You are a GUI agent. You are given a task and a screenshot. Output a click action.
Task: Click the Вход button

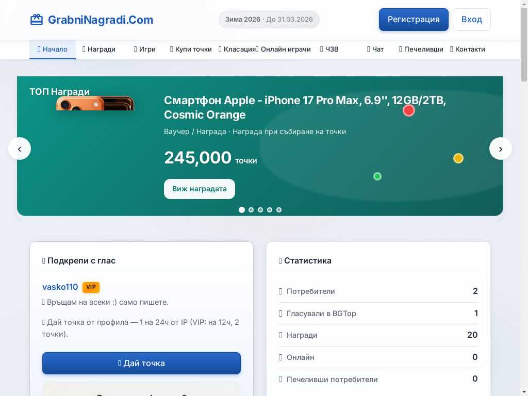tap(471, 20)
